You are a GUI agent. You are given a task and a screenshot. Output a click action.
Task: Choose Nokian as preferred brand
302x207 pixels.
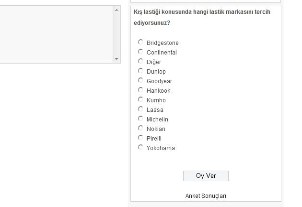pyautogui.click(x=140, y=128)
